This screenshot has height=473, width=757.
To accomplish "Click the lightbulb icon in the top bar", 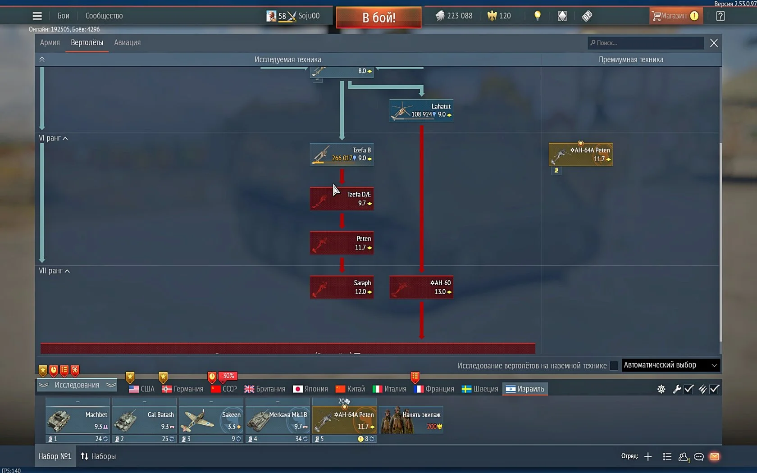I will click(537, 16).
